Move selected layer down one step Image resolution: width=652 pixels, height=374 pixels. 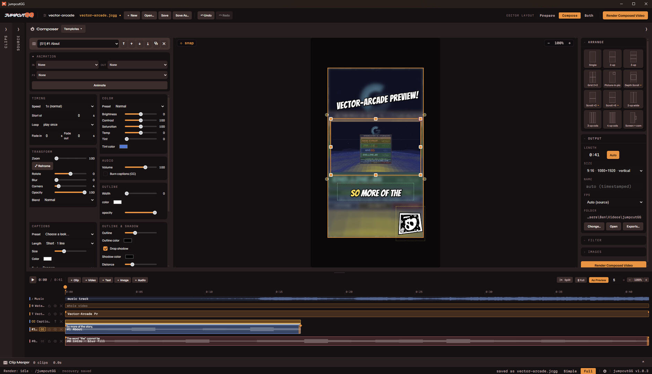point(140,44)
